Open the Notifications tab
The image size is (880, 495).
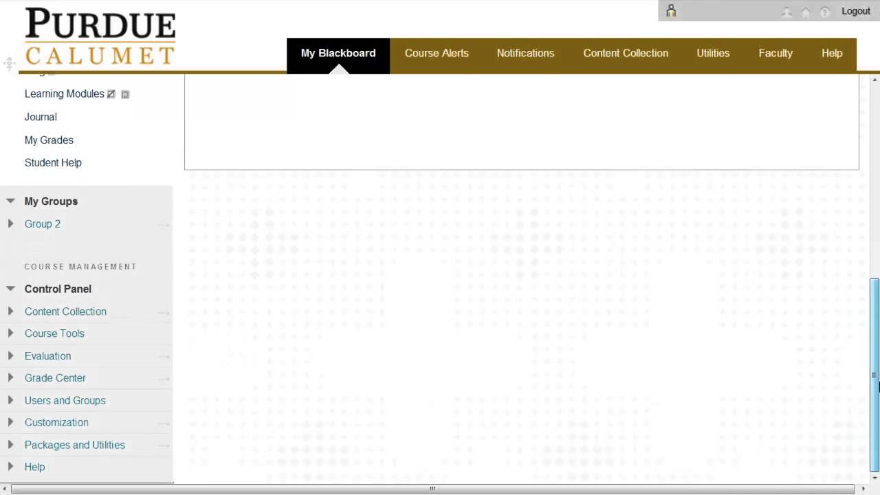pos(525,54)
